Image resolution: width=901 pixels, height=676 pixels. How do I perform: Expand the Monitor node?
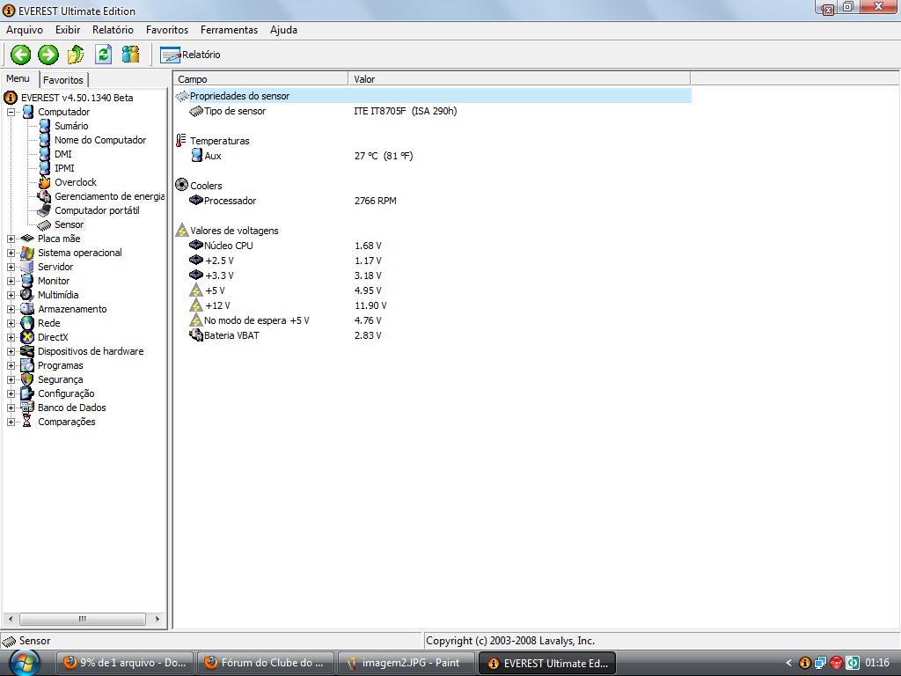[x=11, y=281]
